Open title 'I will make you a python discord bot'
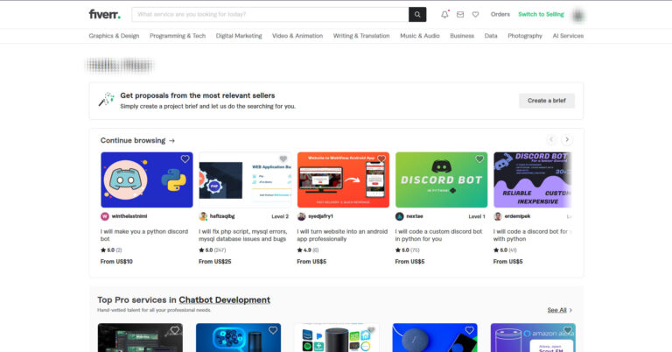This screenshot has height=352, width=672. pos(144,236)
